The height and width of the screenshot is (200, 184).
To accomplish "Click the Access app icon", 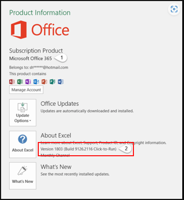I will click(x=12, y=82).
